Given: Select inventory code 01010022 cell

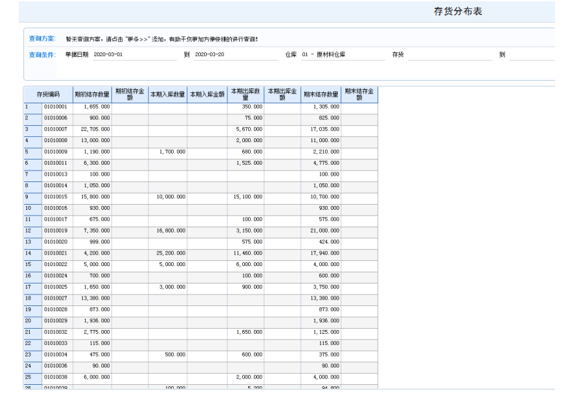Looking at the screenshot, I should point(57,265).
